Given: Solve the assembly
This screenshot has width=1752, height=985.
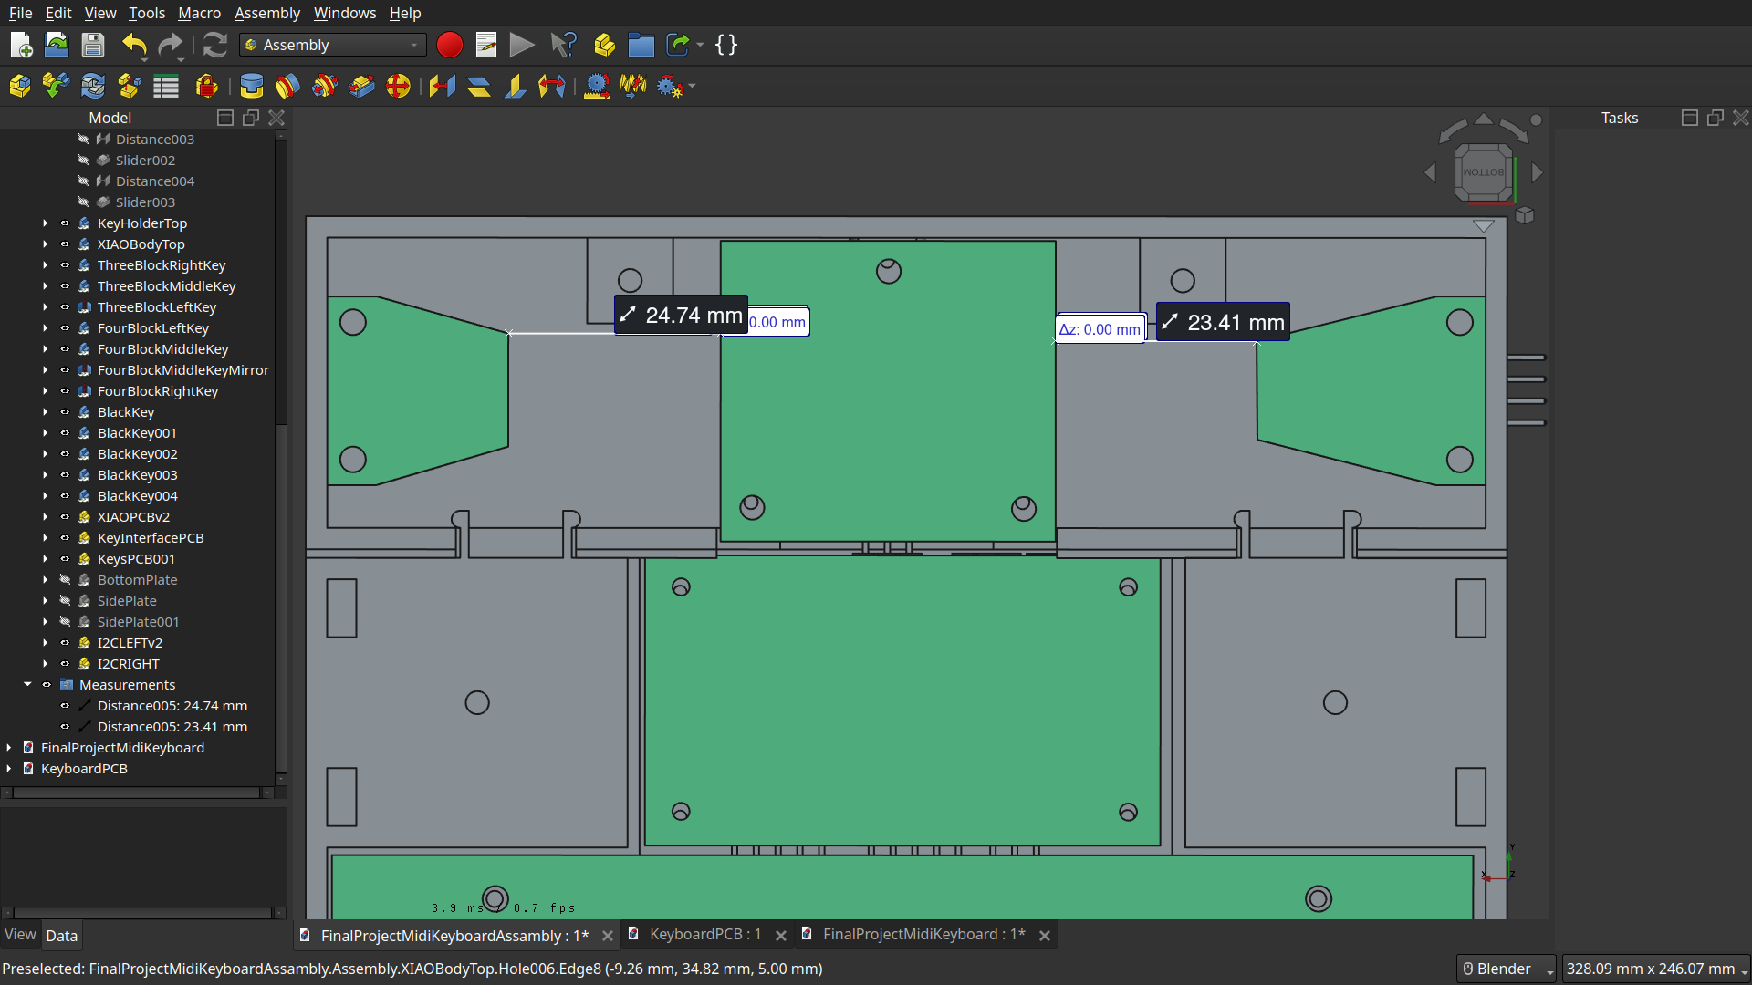Looking at the screenshot, I should 93,87.
